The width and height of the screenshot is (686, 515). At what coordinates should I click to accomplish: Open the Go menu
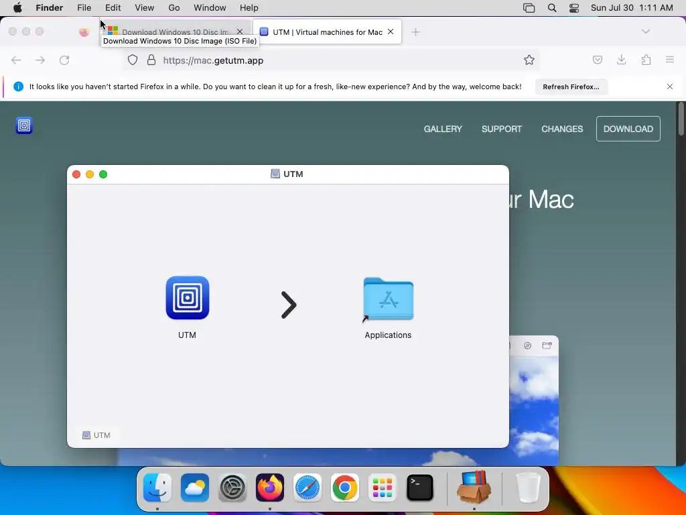(174, 8)
